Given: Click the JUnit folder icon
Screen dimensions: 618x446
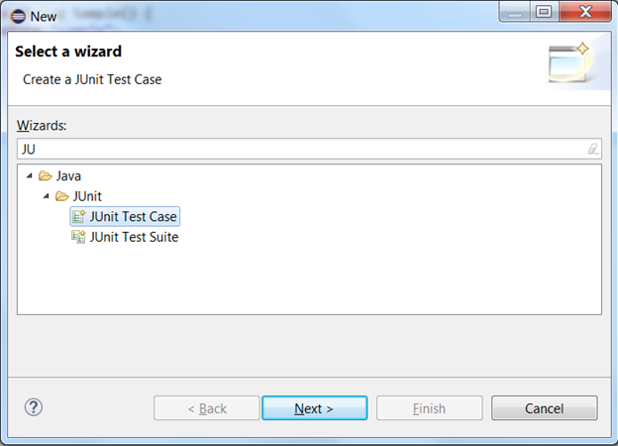Looking at the screenshot, I should (62, 196).
